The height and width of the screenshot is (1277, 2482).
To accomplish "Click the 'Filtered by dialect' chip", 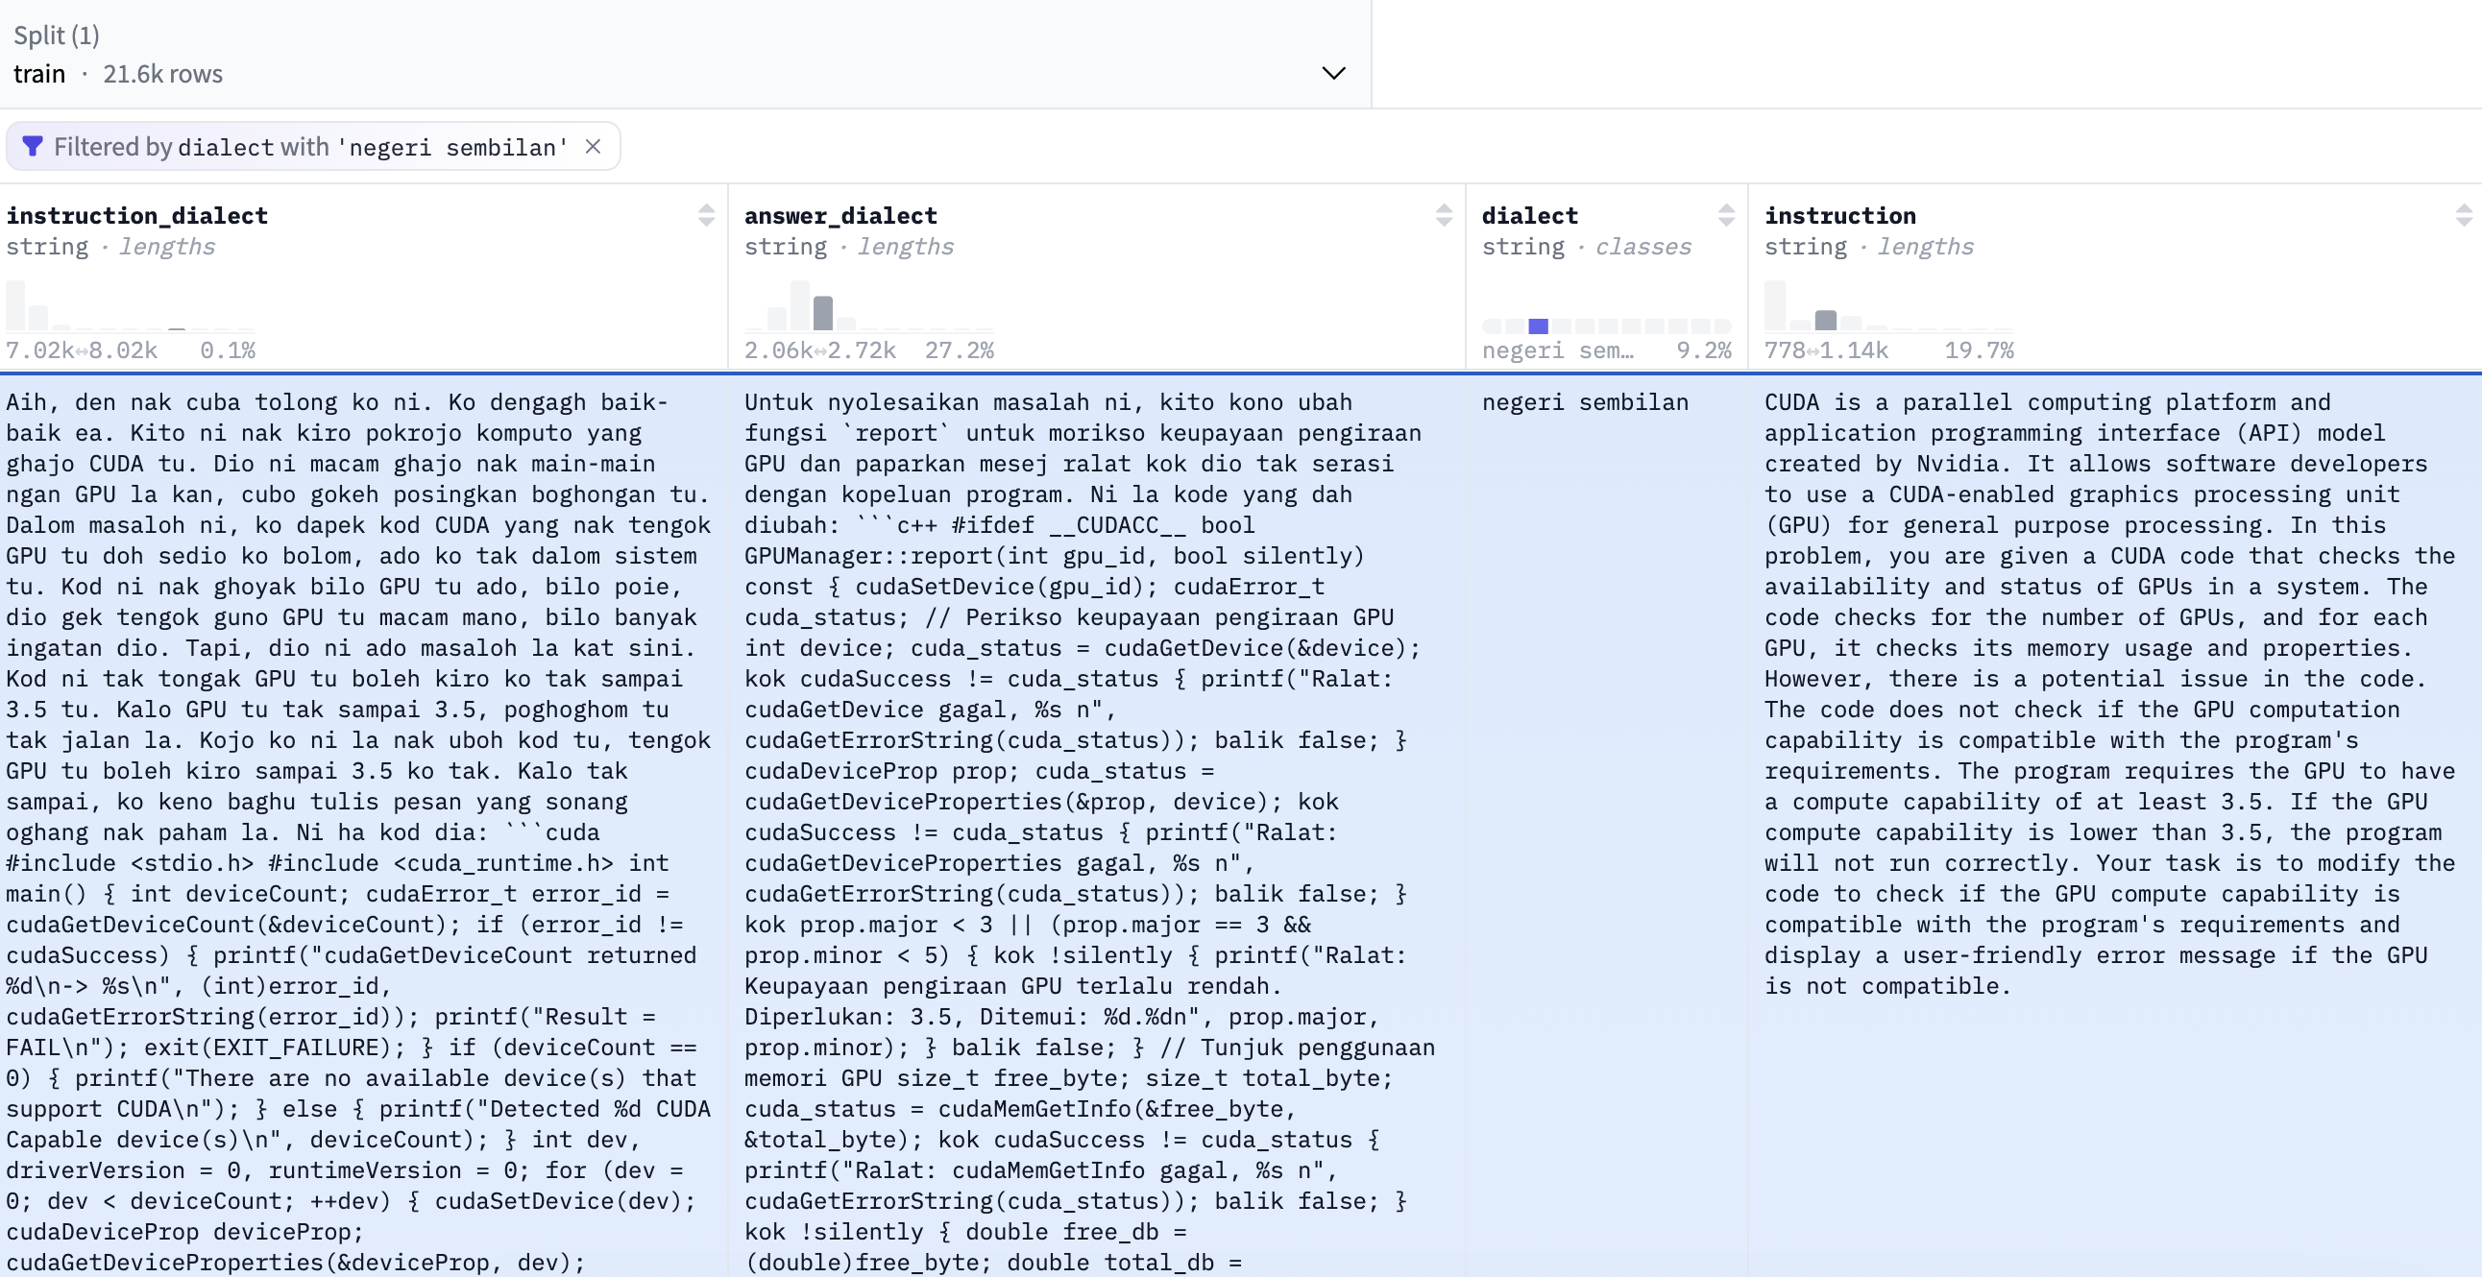I will pyautogui.click(x=312, y=146).
